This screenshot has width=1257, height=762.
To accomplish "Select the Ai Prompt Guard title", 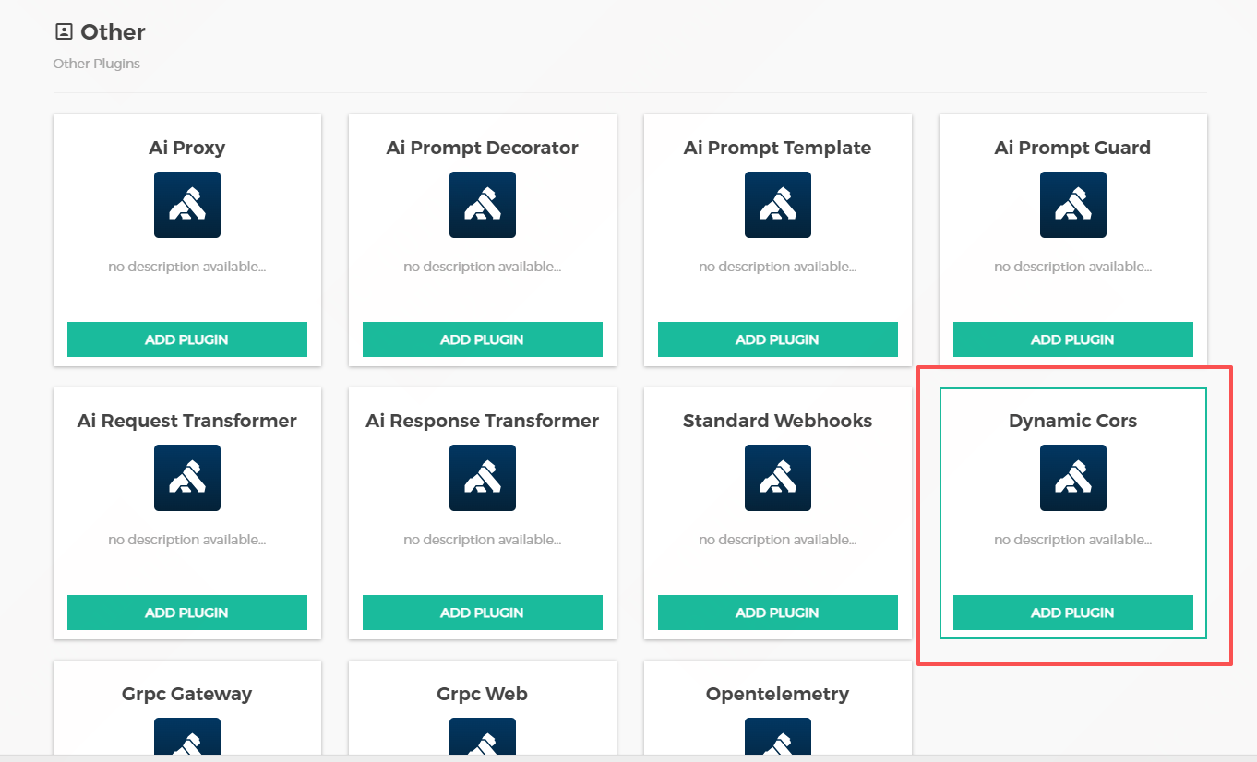I will pyautogui.click(x=1073, y=148).
